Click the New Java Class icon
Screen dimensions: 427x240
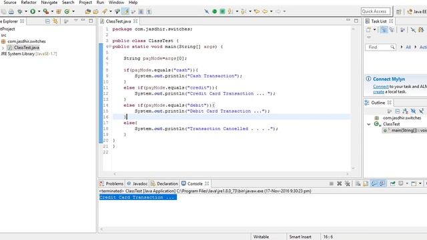(67, 11)
